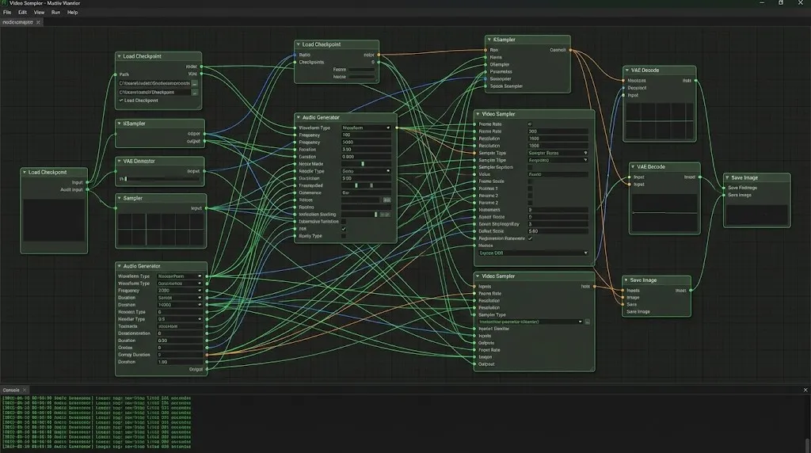Toggle the Sampler Seption checkbox in Video Sampler

(530, 168)
